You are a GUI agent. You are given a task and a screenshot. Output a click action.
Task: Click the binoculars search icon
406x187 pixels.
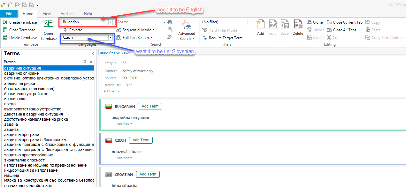click(x=170, y=22)
